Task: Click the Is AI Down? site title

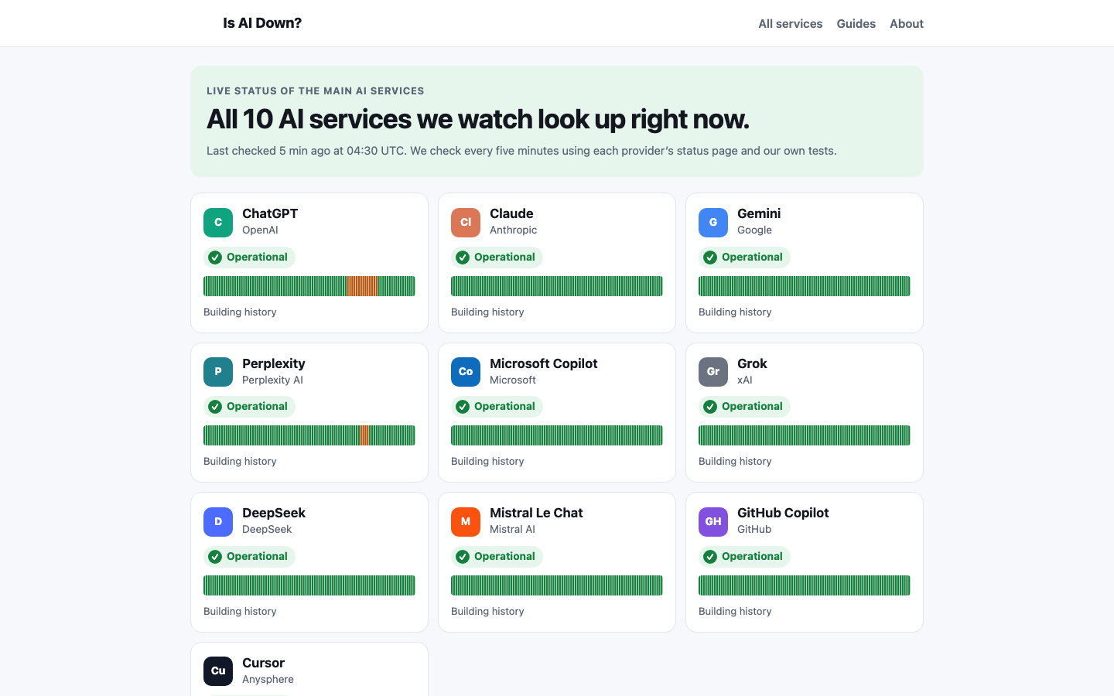Action: [262, 23]
